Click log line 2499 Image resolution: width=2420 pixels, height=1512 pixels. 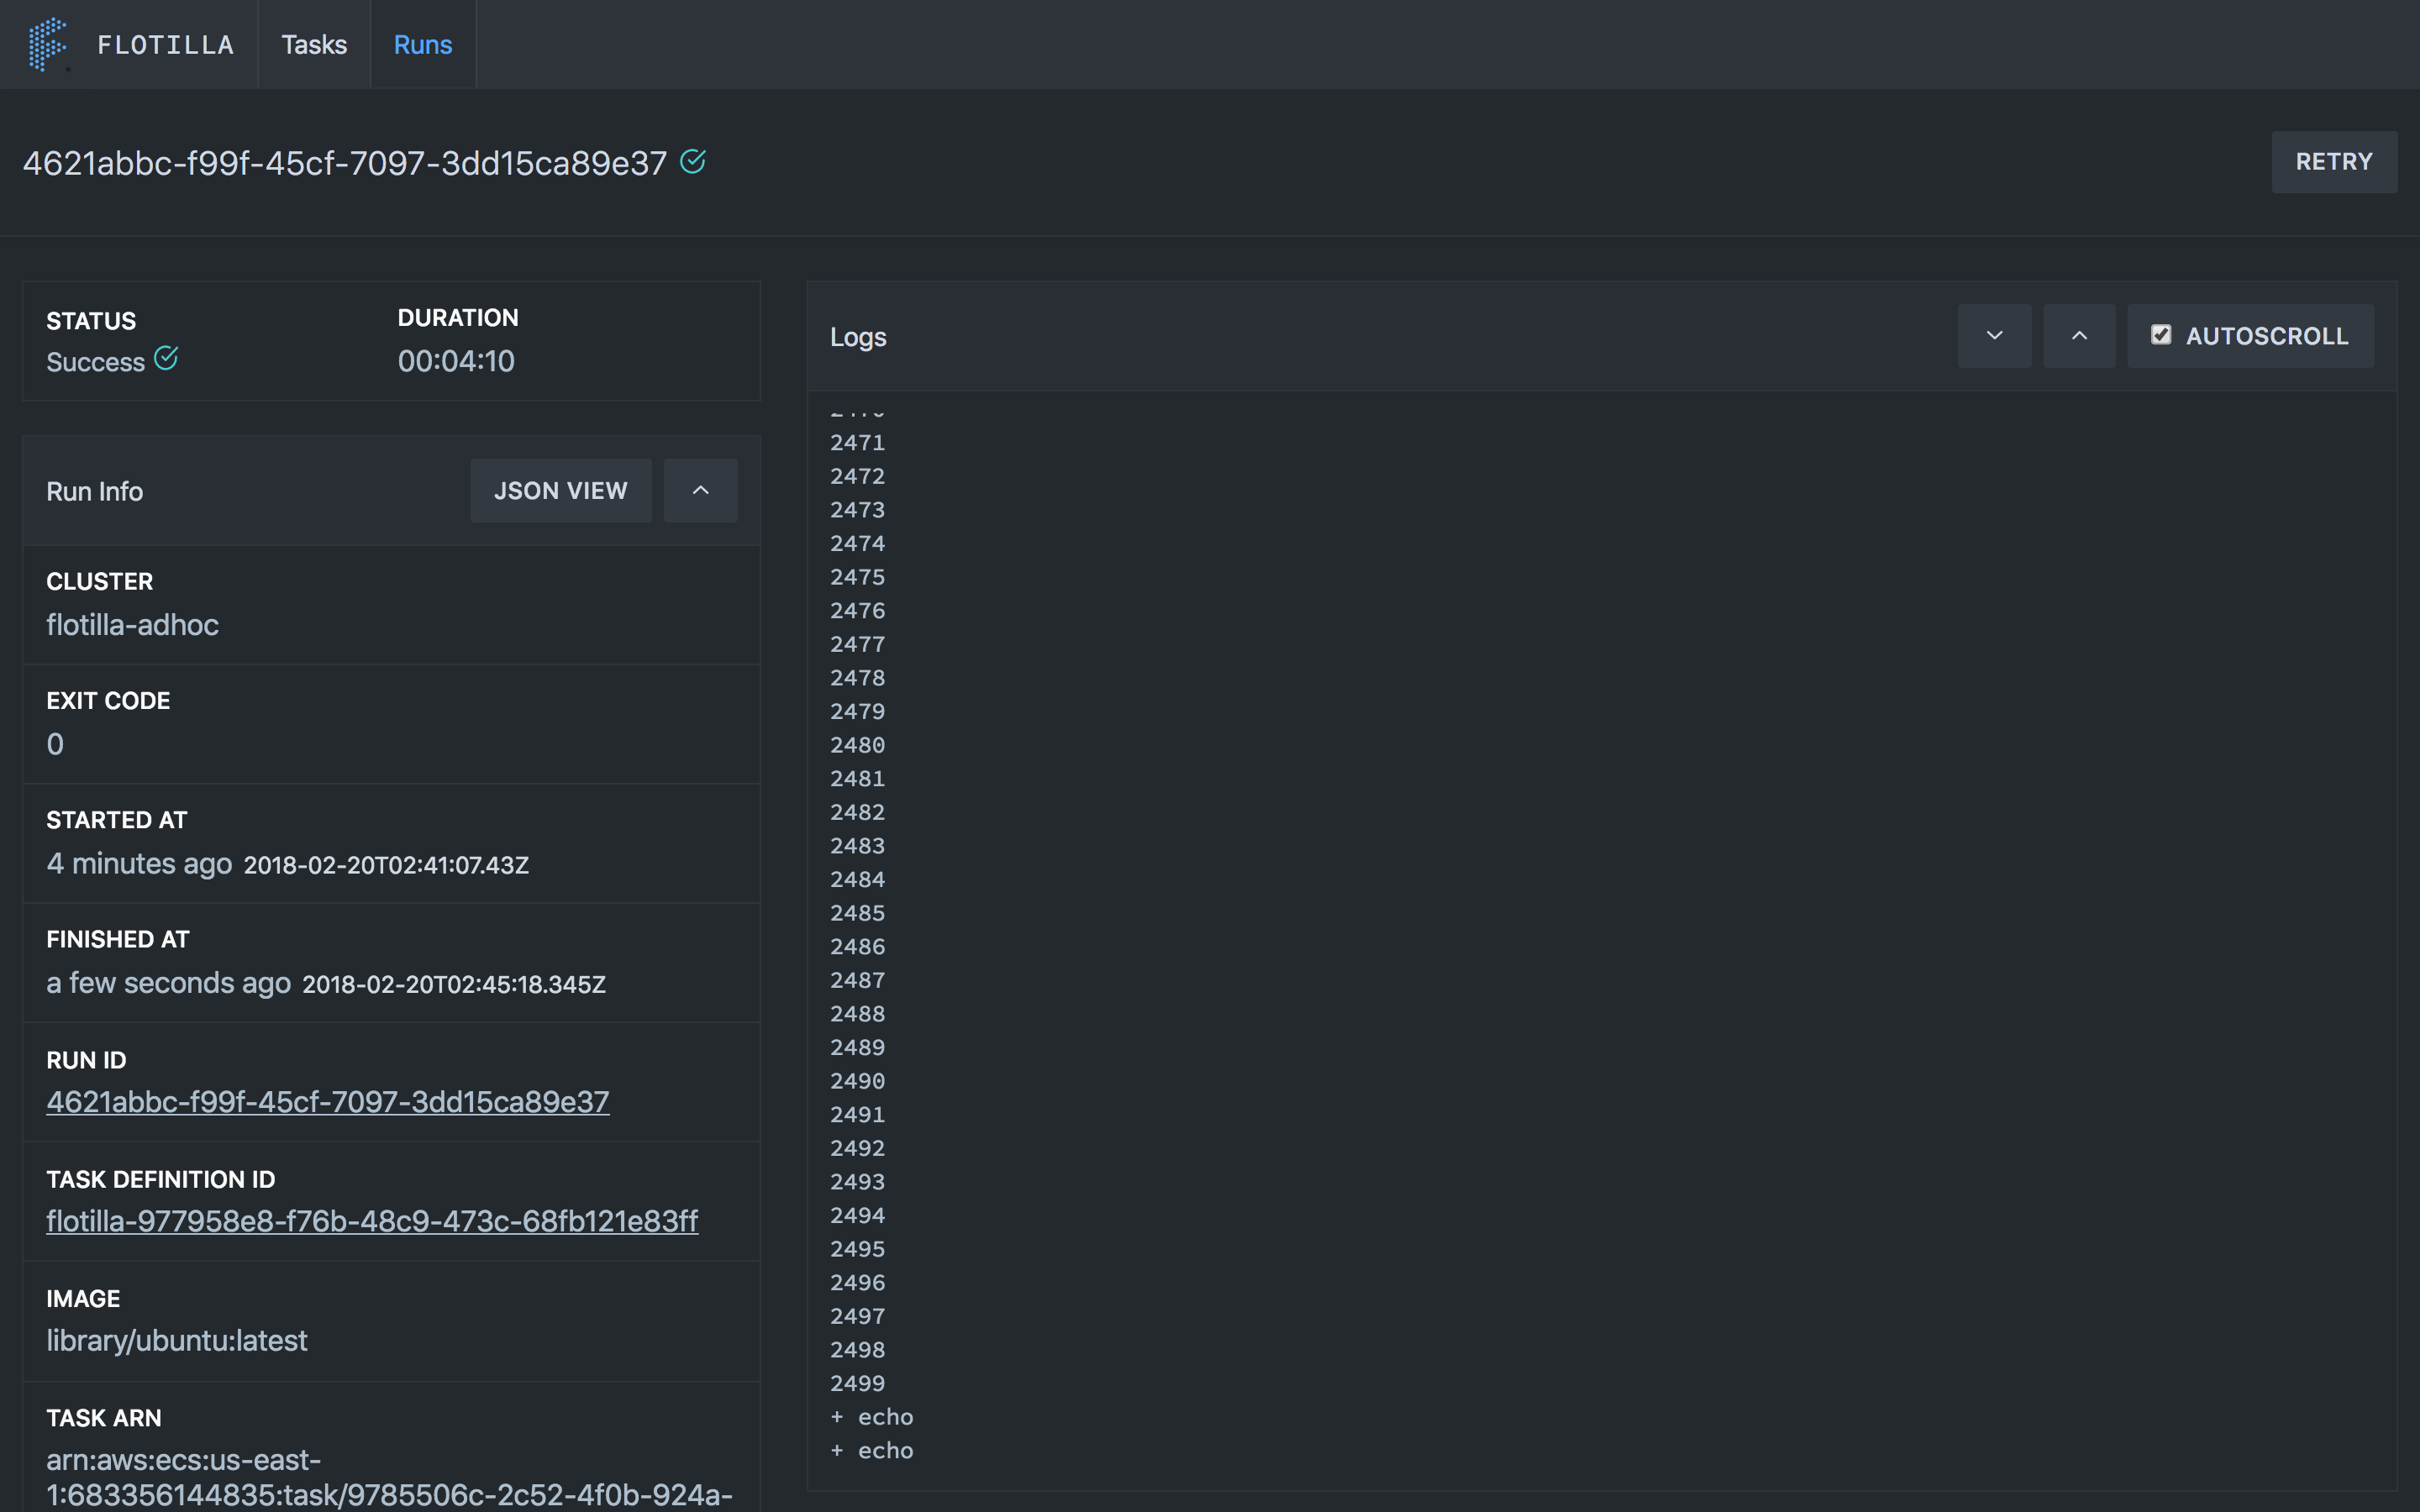(858, 1384)
